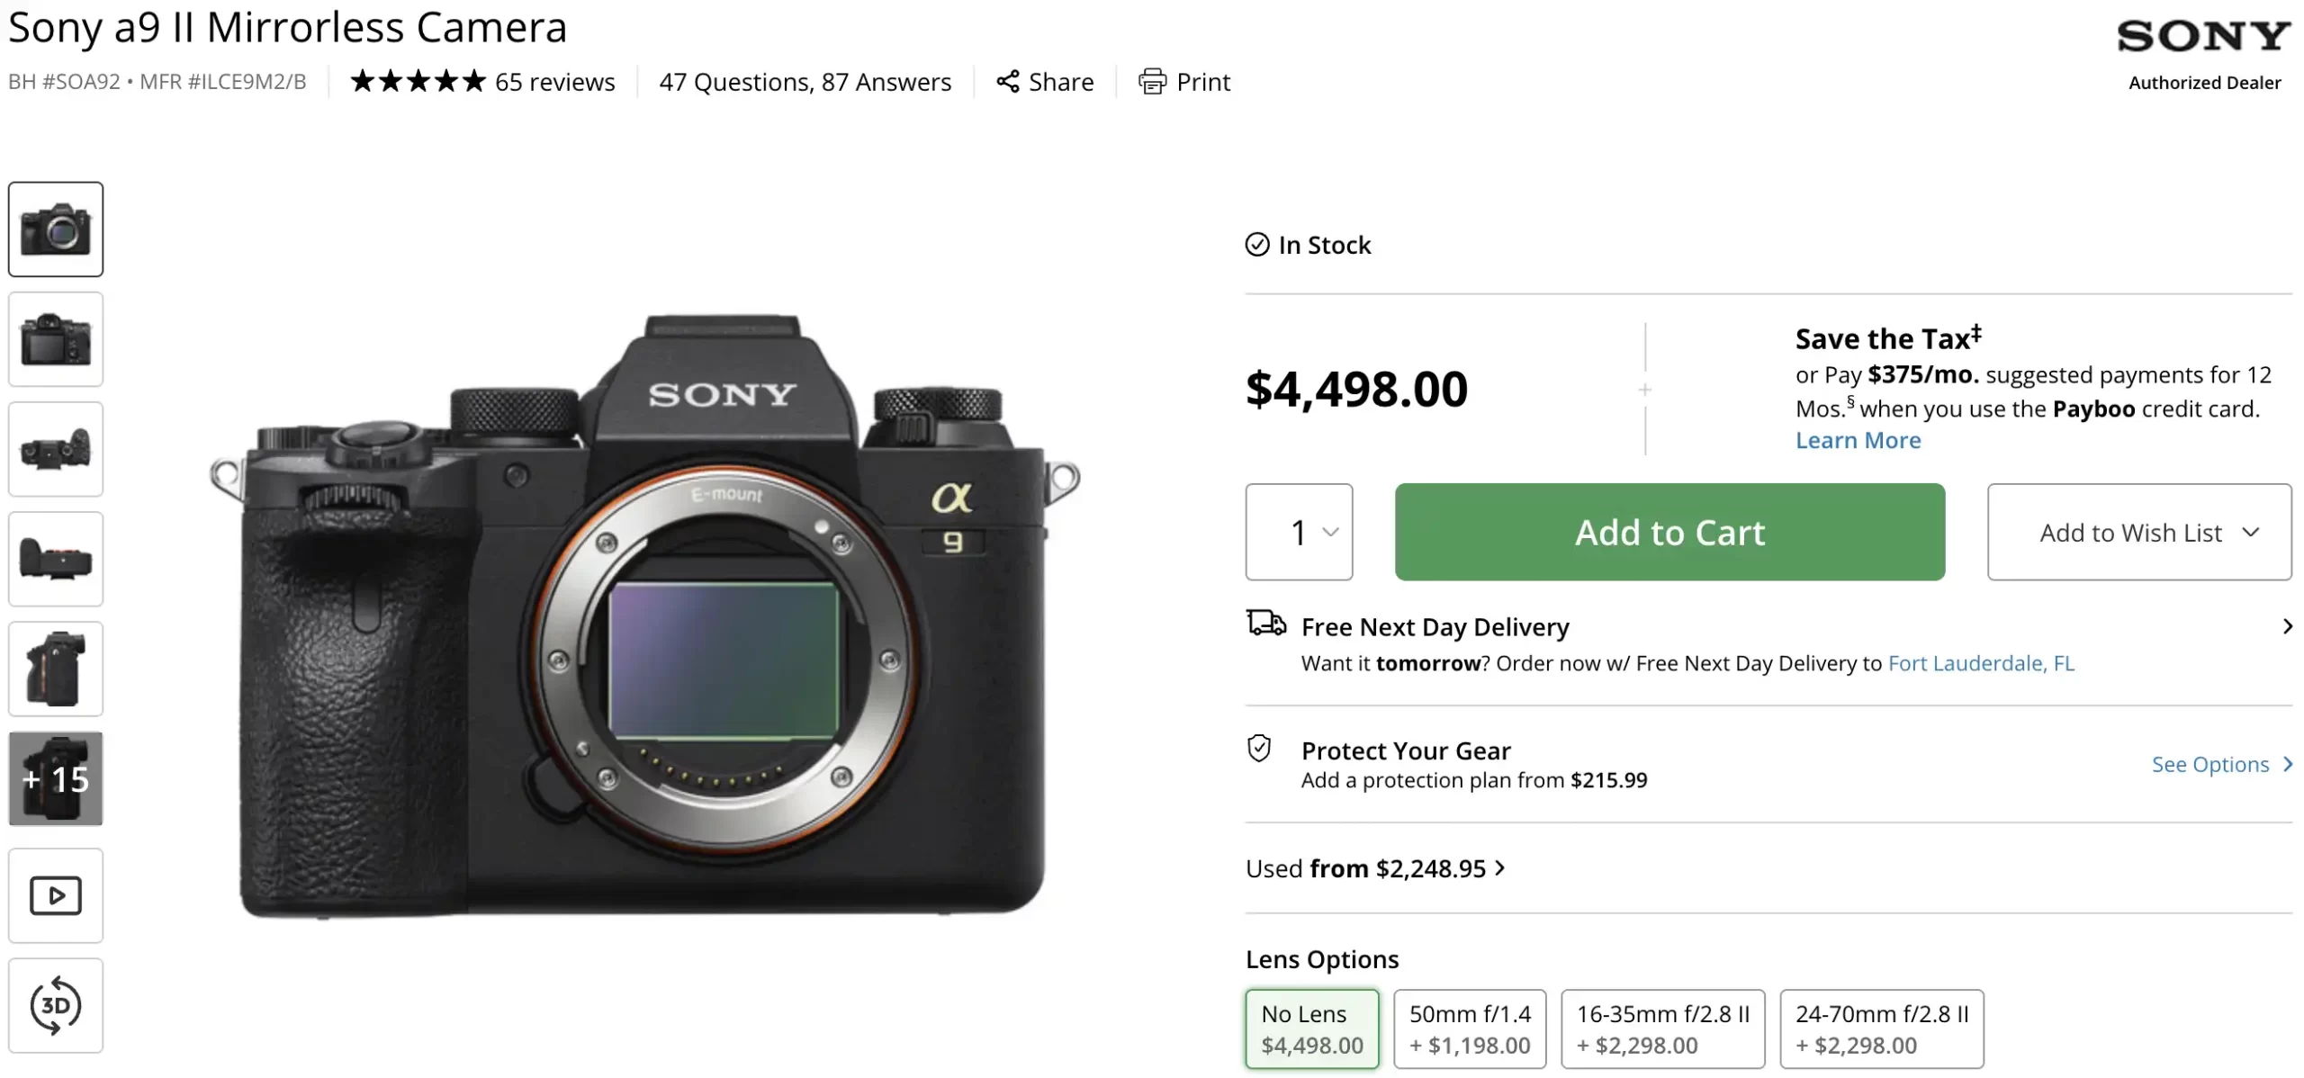2304x1078 pixels.
Task: Click the Share icon
Action: 1008,82
